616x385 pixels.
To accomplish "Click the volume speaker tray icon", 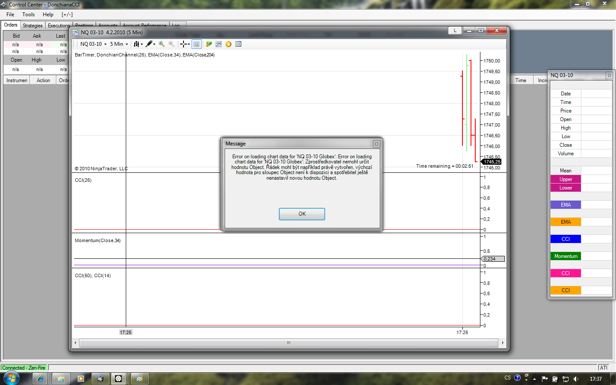I will pyautogui.click(x=576, y=379).
